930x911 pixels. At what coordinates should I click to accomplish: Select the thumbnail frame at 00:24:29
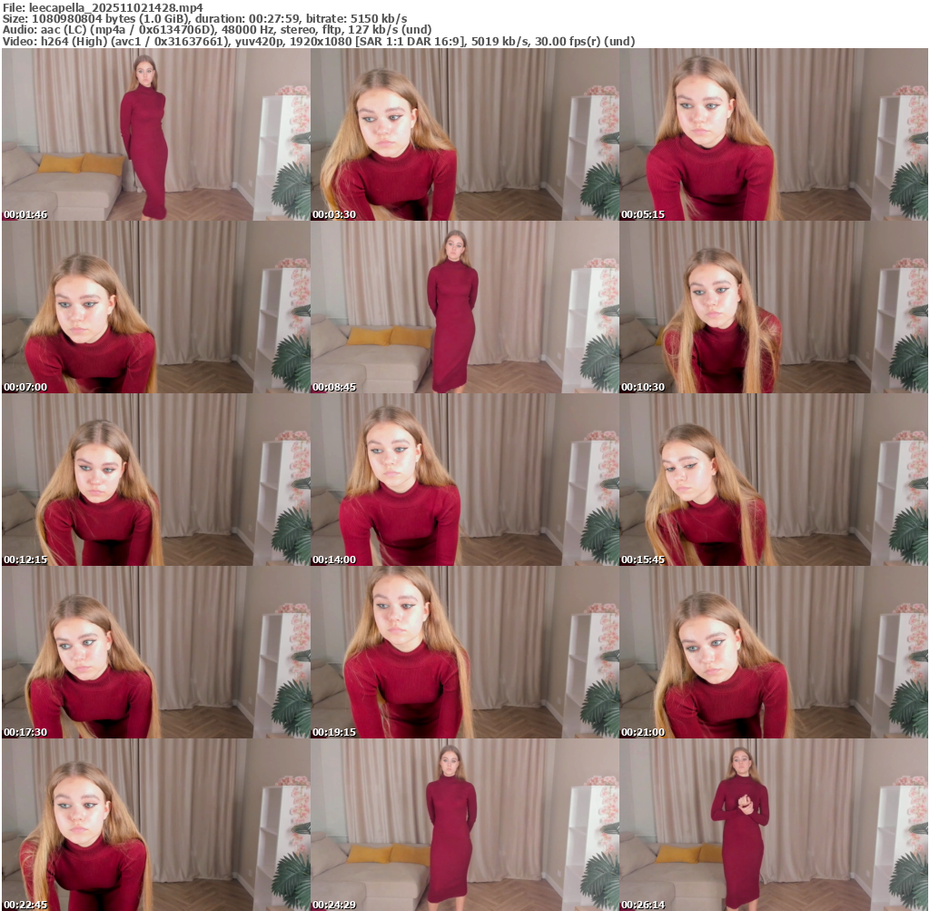pyautogui.click(x=465, y=825)
